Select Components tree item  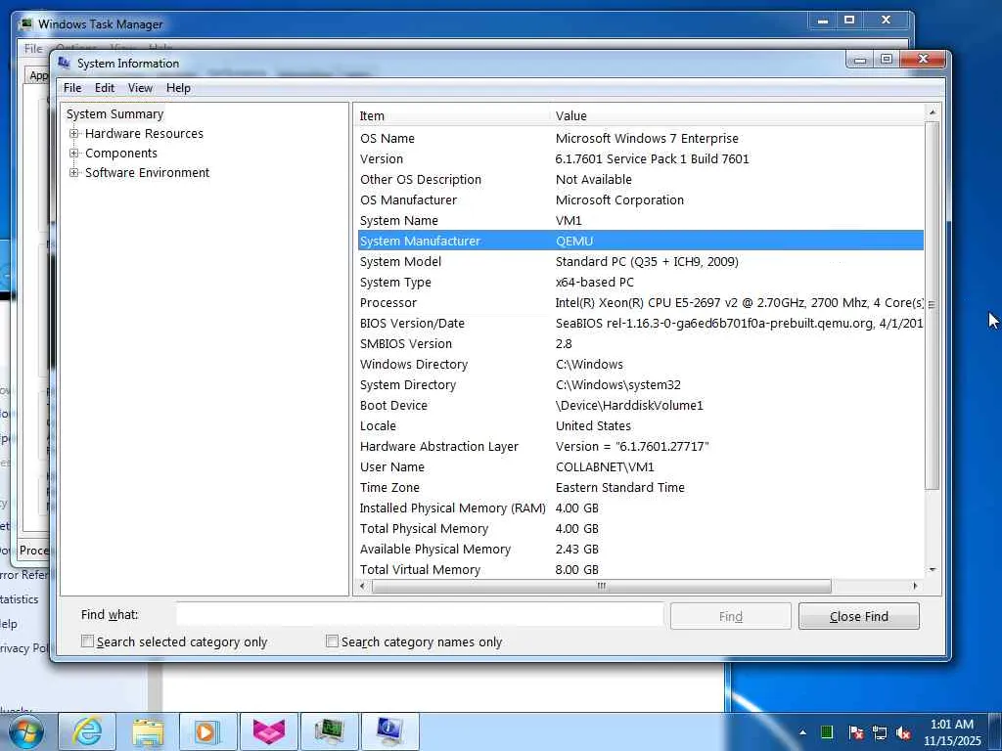(x=120, y=154)
